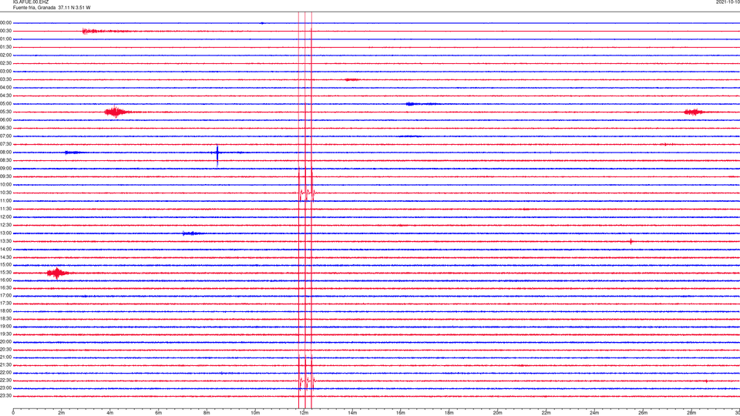The height and width of the screenshot is (416, 740).
Task: Click the '2m' tick on the time axis
Action: click(62, 413)
